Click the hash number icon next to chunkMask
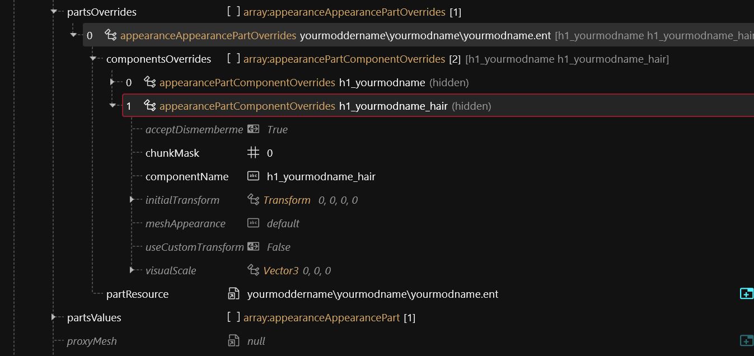Viewport: 754px width, 356px height. tap(253, 153)
